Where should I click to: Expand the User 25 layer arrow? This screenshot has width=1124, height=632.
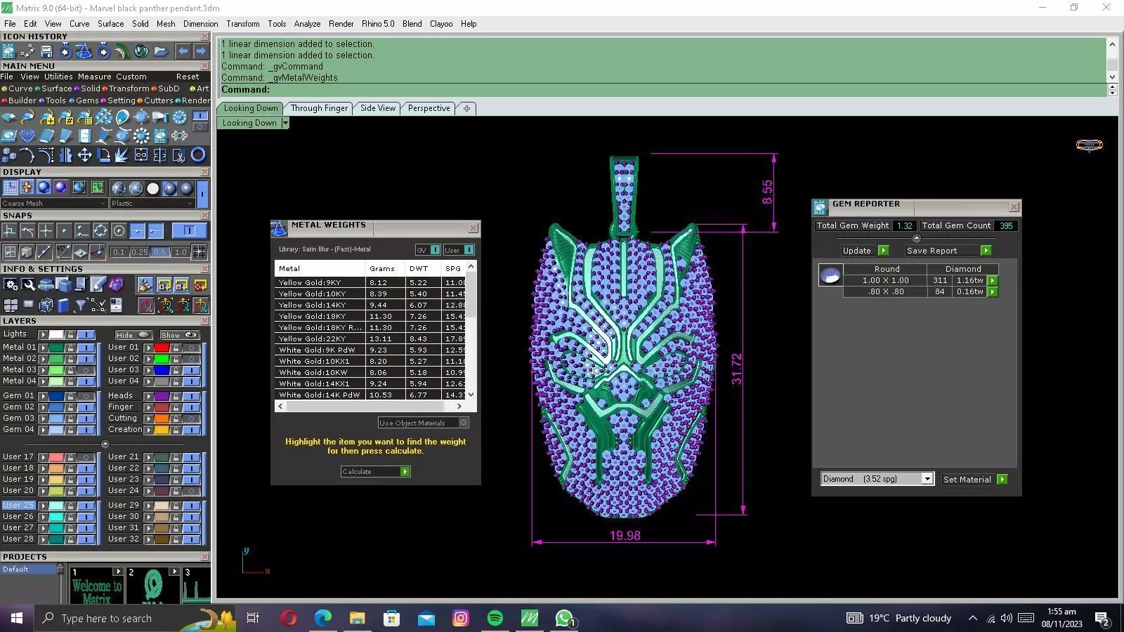(43, 506)
